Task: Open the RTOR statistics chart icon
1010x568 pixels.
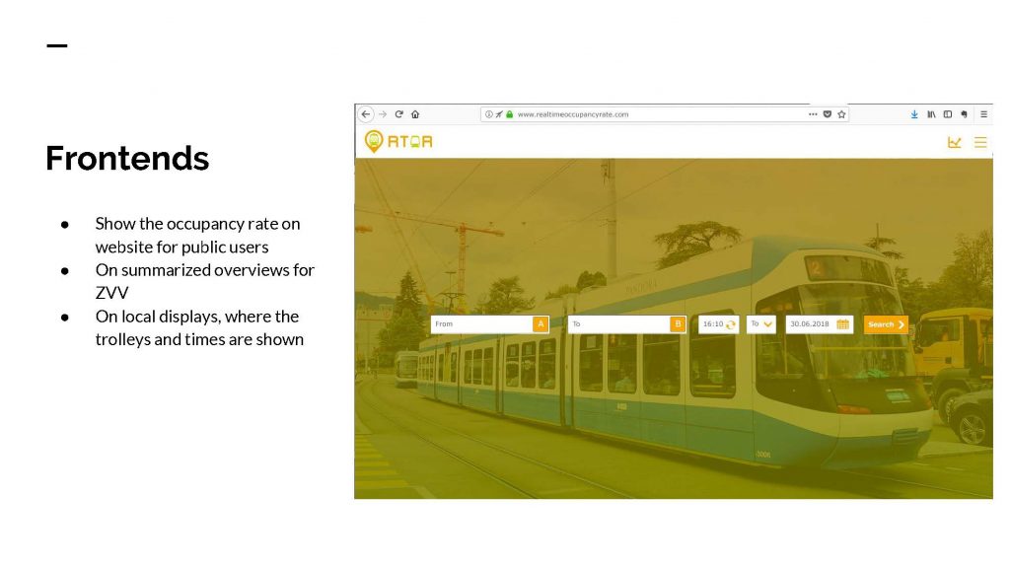Action: tap(954, 142)
